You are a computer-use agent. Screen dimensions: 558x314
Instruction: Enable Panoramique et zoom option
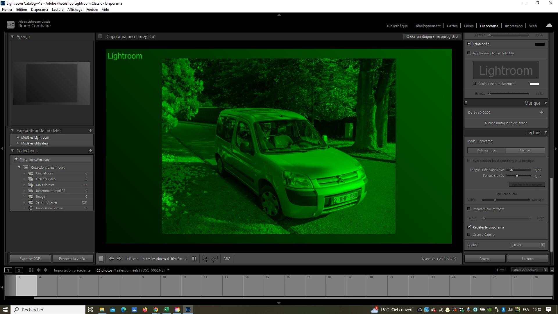469,209
